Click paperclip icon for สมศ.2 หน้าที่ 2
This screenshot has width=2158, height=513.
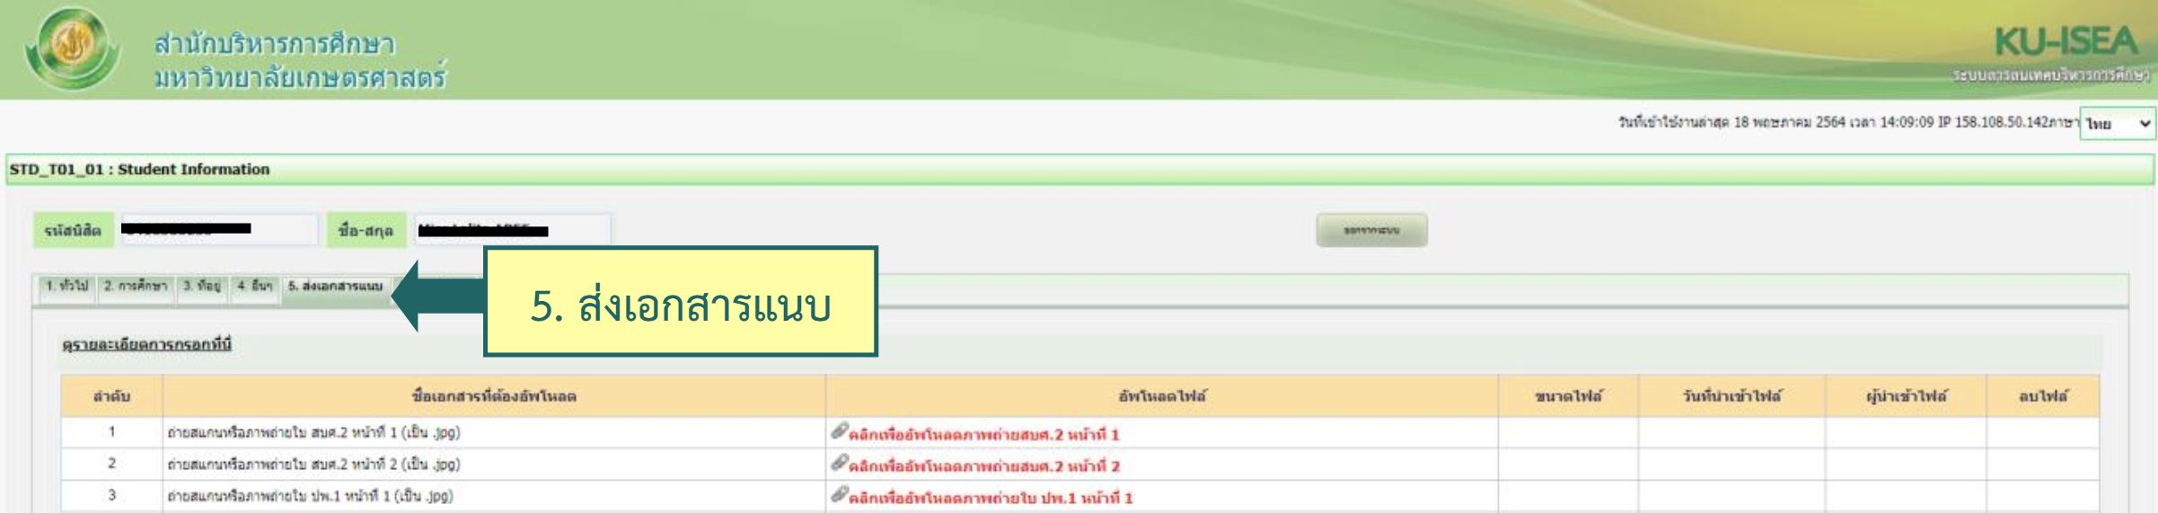click(839, 464)
